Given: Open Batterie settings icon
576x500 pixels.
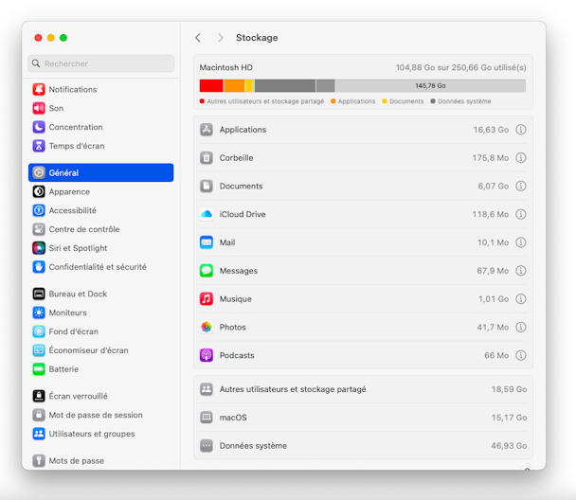Looking at the screenshot, I should coord(39,369).
